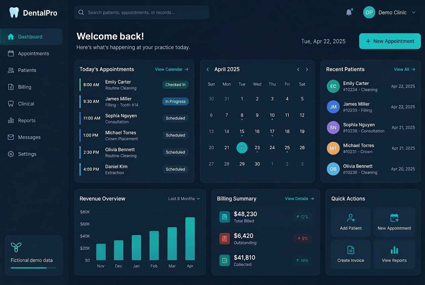The image size is (425, 285).
Task: Click the Apr bar in revenue chart
Action: click(x=190, y=239)
